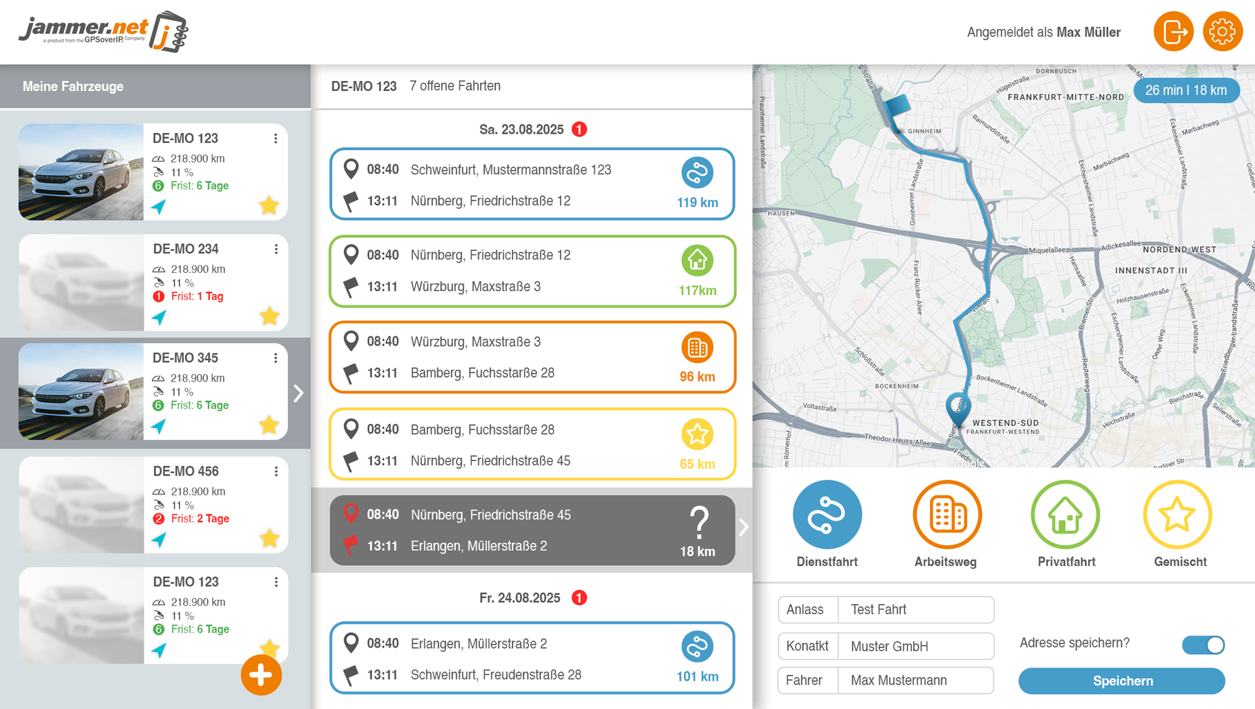The width and height of the screenshot is (1255, 709).
Task: Choose the Gemischt star icon
Action: click(x=1177, y=514)
